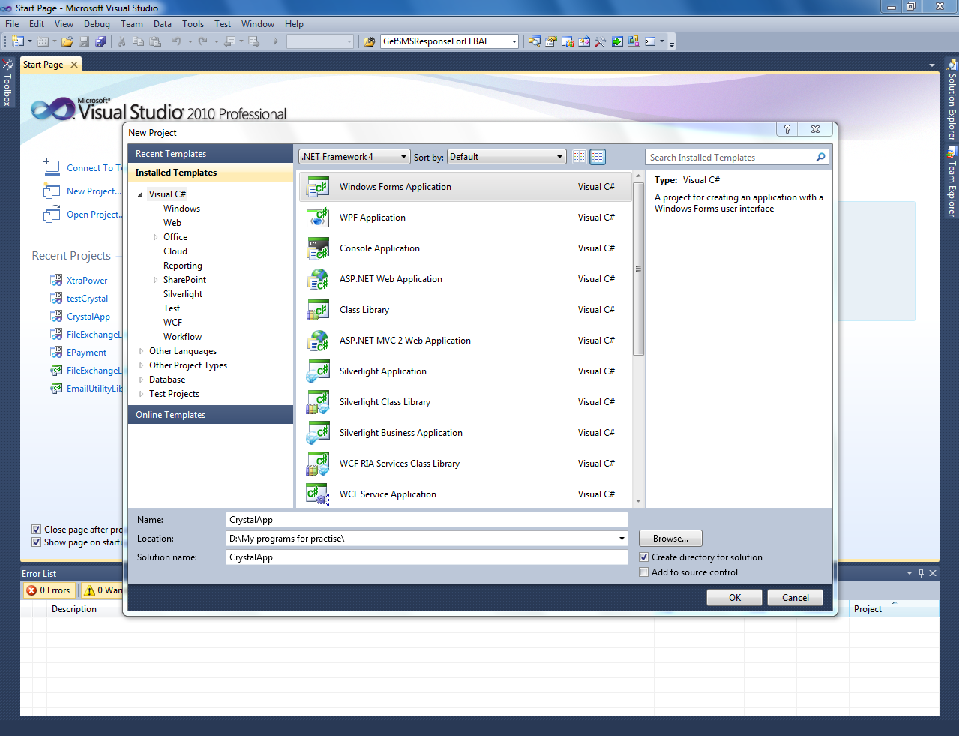
Task: Open Properties Window toolbar icon
Action: (x=551, y=41)
